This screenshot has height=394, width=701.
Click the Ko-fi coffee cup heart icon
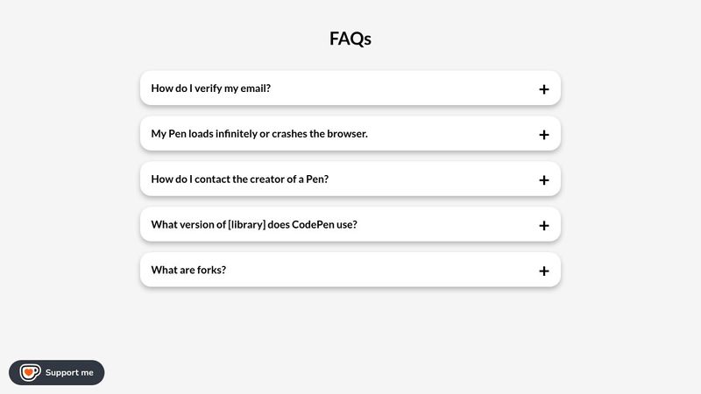coord(30,372)
